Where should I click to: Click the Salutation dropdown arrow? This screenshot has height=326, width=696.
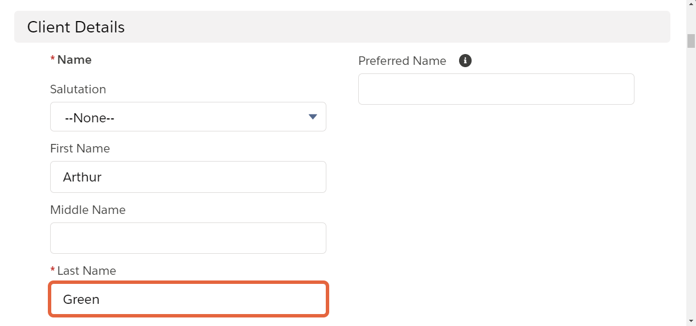coord(312,117)
